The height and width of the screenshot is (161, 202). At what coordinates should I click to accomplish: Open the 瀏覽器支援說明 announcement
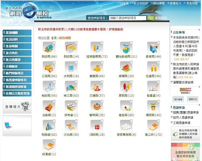[183, 82]
